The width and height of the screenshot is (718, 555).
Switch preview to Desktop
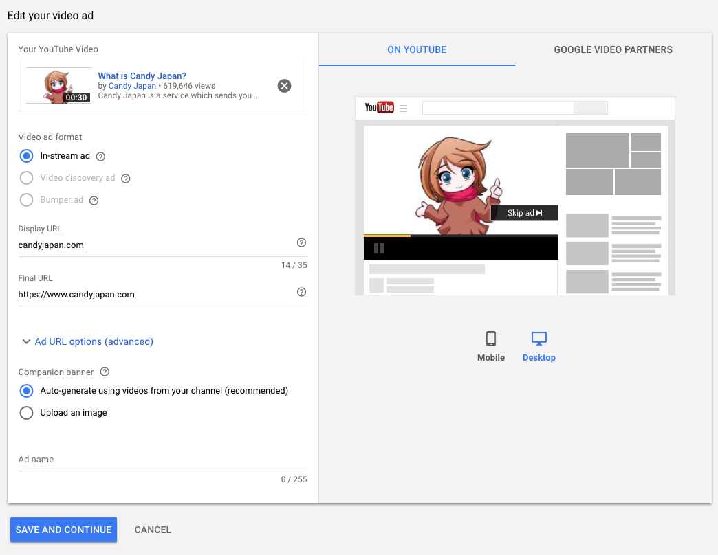[539, 347]
